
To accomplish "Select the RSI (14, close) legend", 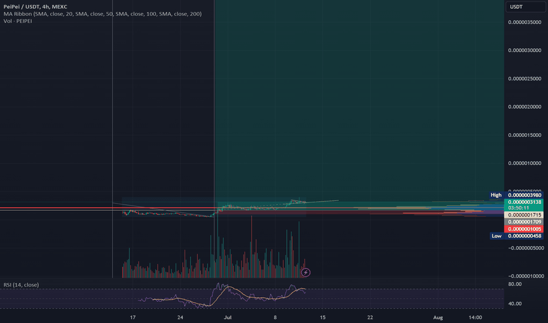I will [x=21, y=285].
